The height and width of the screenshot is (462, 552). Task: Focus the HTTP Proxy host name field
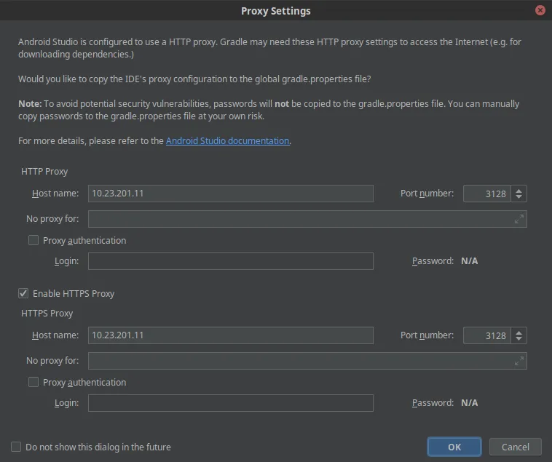point(230,194)
